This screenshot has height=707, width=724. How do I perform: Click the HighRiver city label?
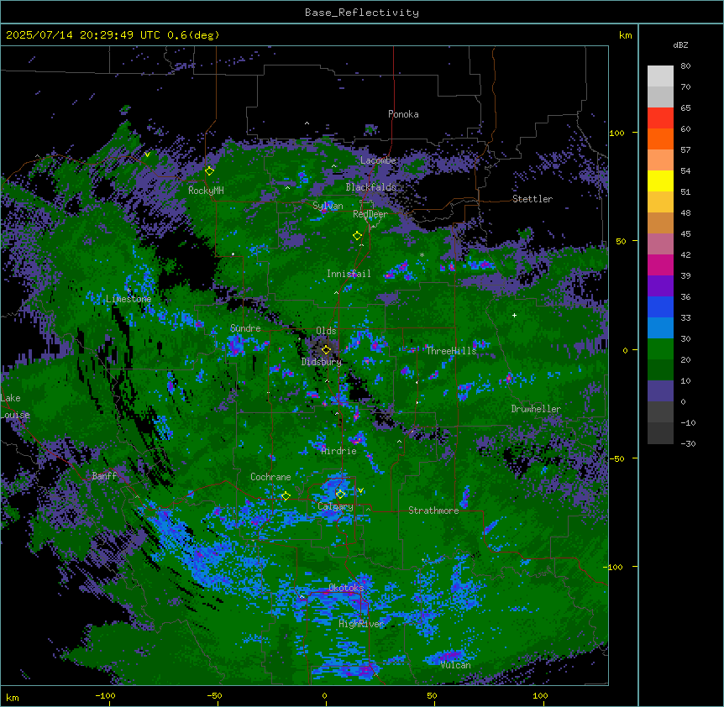coord(361,624)
